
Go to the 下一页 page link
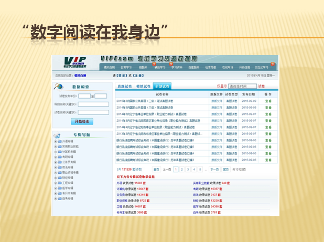[x=214, y=170]
